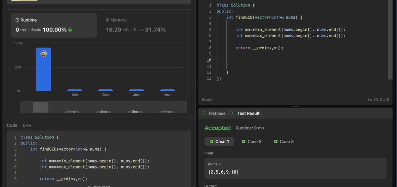Click the user avatar on the tallest bar
Image resolution: width=397 pixels, height=187 pixels.
43,54
